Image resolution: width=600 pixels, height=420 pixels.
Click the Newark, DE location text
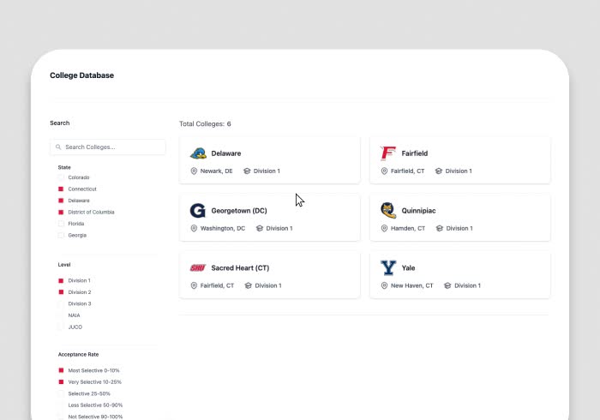pyautogui.click(x=217, y=171)
